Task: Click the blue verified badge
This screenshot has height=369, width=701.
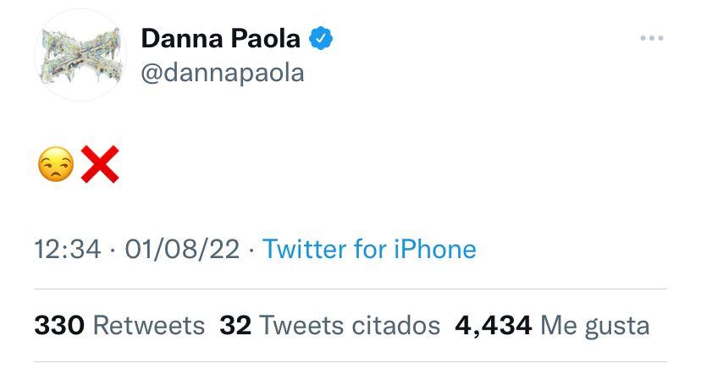Action: pyautogui.click(x=320, y=38)
